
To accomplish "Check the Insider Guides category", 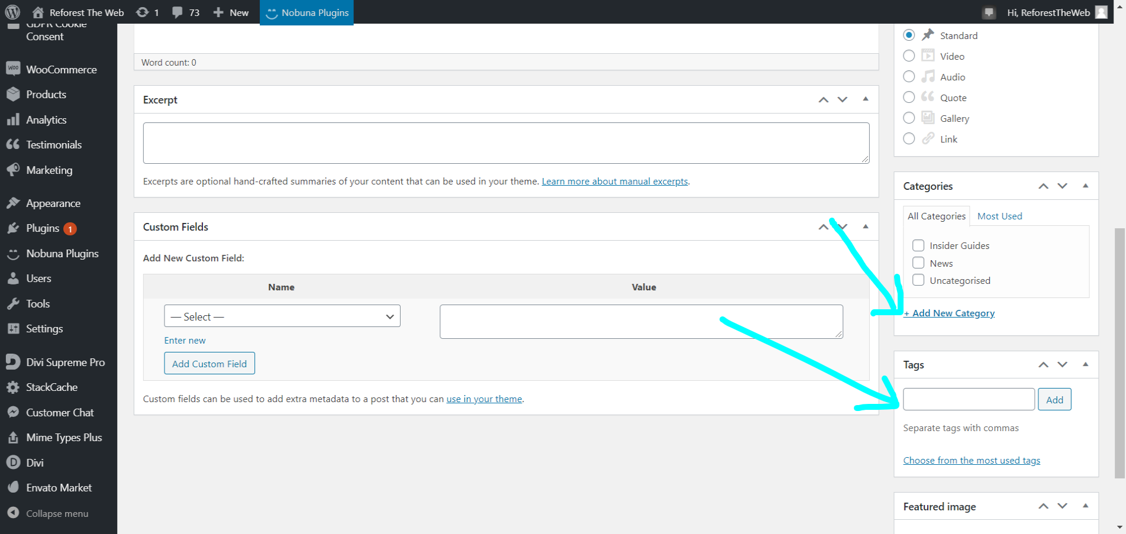I will tap(918, 245).
